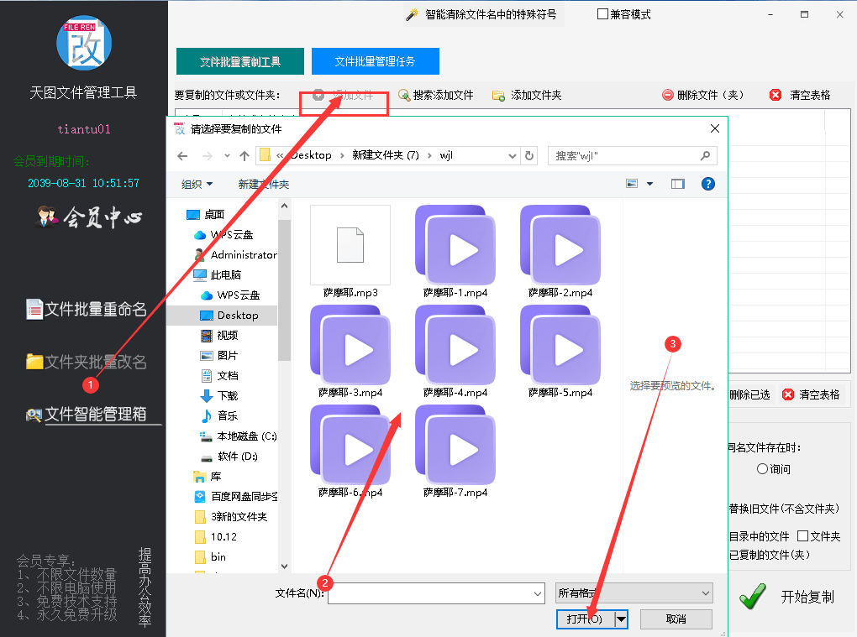Click the 删除文件（夹） button
Image resolution: width=857 pixels, height=637 pixels.
coord(703,96)
